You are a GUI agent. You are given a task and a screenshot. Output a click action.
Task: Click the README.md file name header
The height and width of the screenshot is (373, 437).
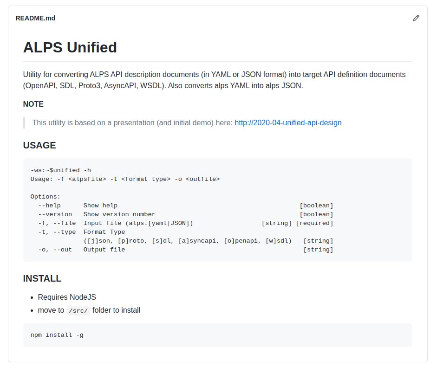[x=35, y=18]
